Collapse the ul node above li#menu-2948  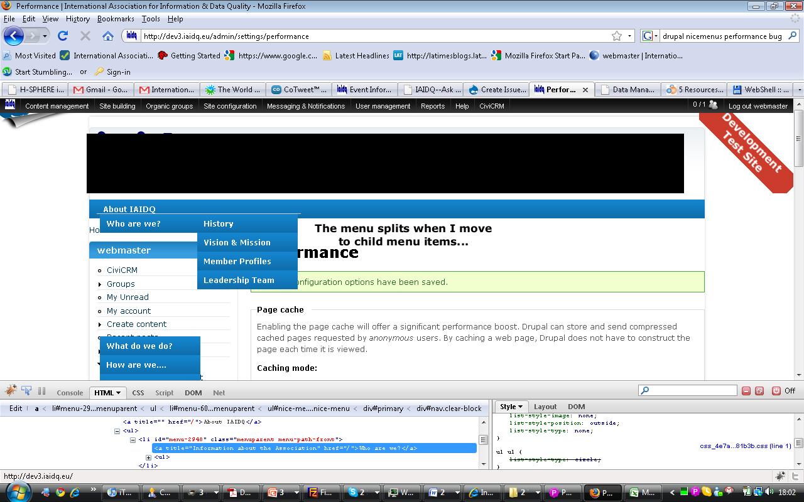pyautogui.click(x=117, y=431)
